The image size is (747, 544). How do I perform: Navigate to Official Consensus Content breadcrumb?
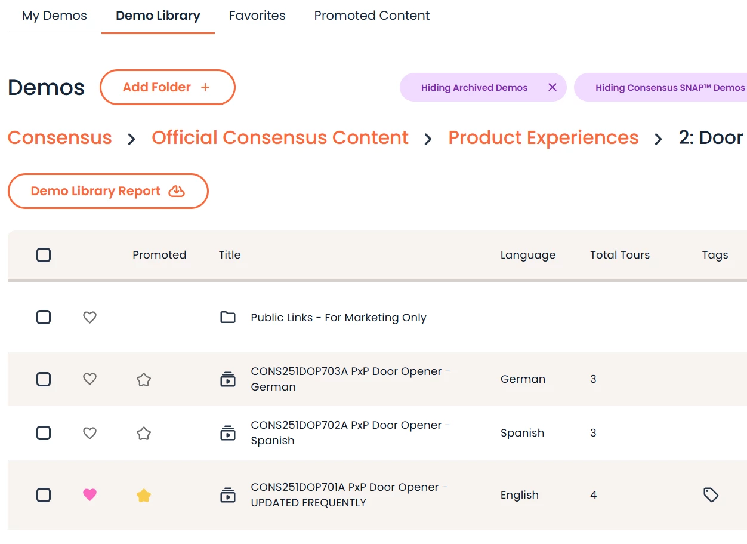coord(280,137)
